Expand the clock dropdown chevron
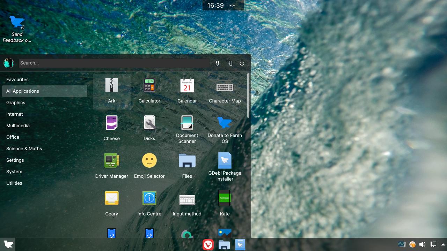447x251 pixels. pyautogui.click(x=232, y=5)
